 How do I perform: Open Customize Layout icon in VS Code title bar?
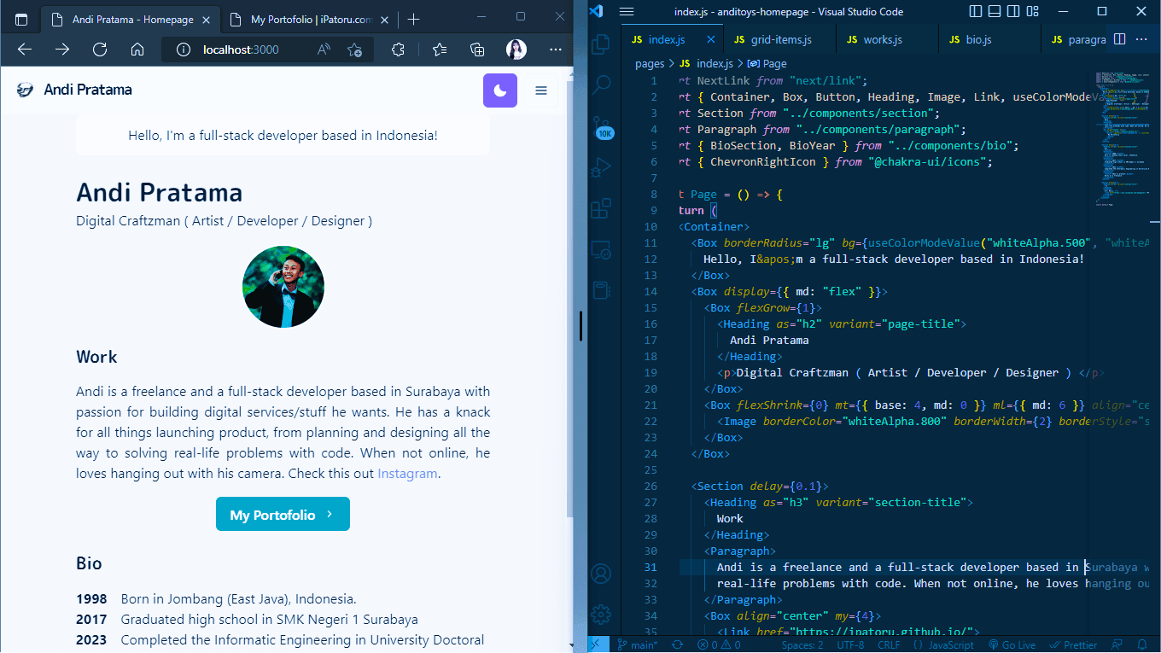coord(1032,11)
